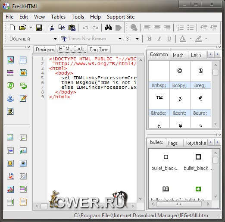Click the notepad with pencil icon
The height and width of the screenshot is (222, 225).
[23, 99]
